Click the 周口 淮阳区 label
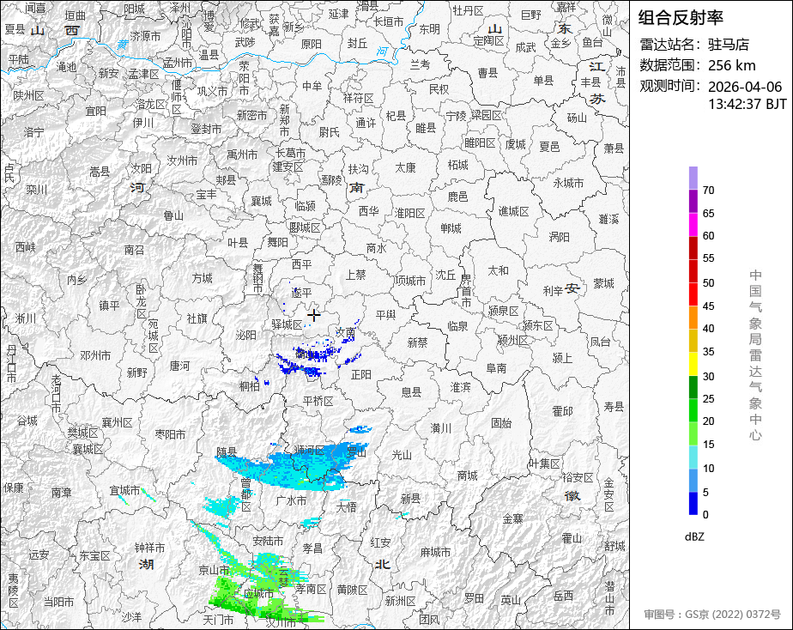 point(409,214)
